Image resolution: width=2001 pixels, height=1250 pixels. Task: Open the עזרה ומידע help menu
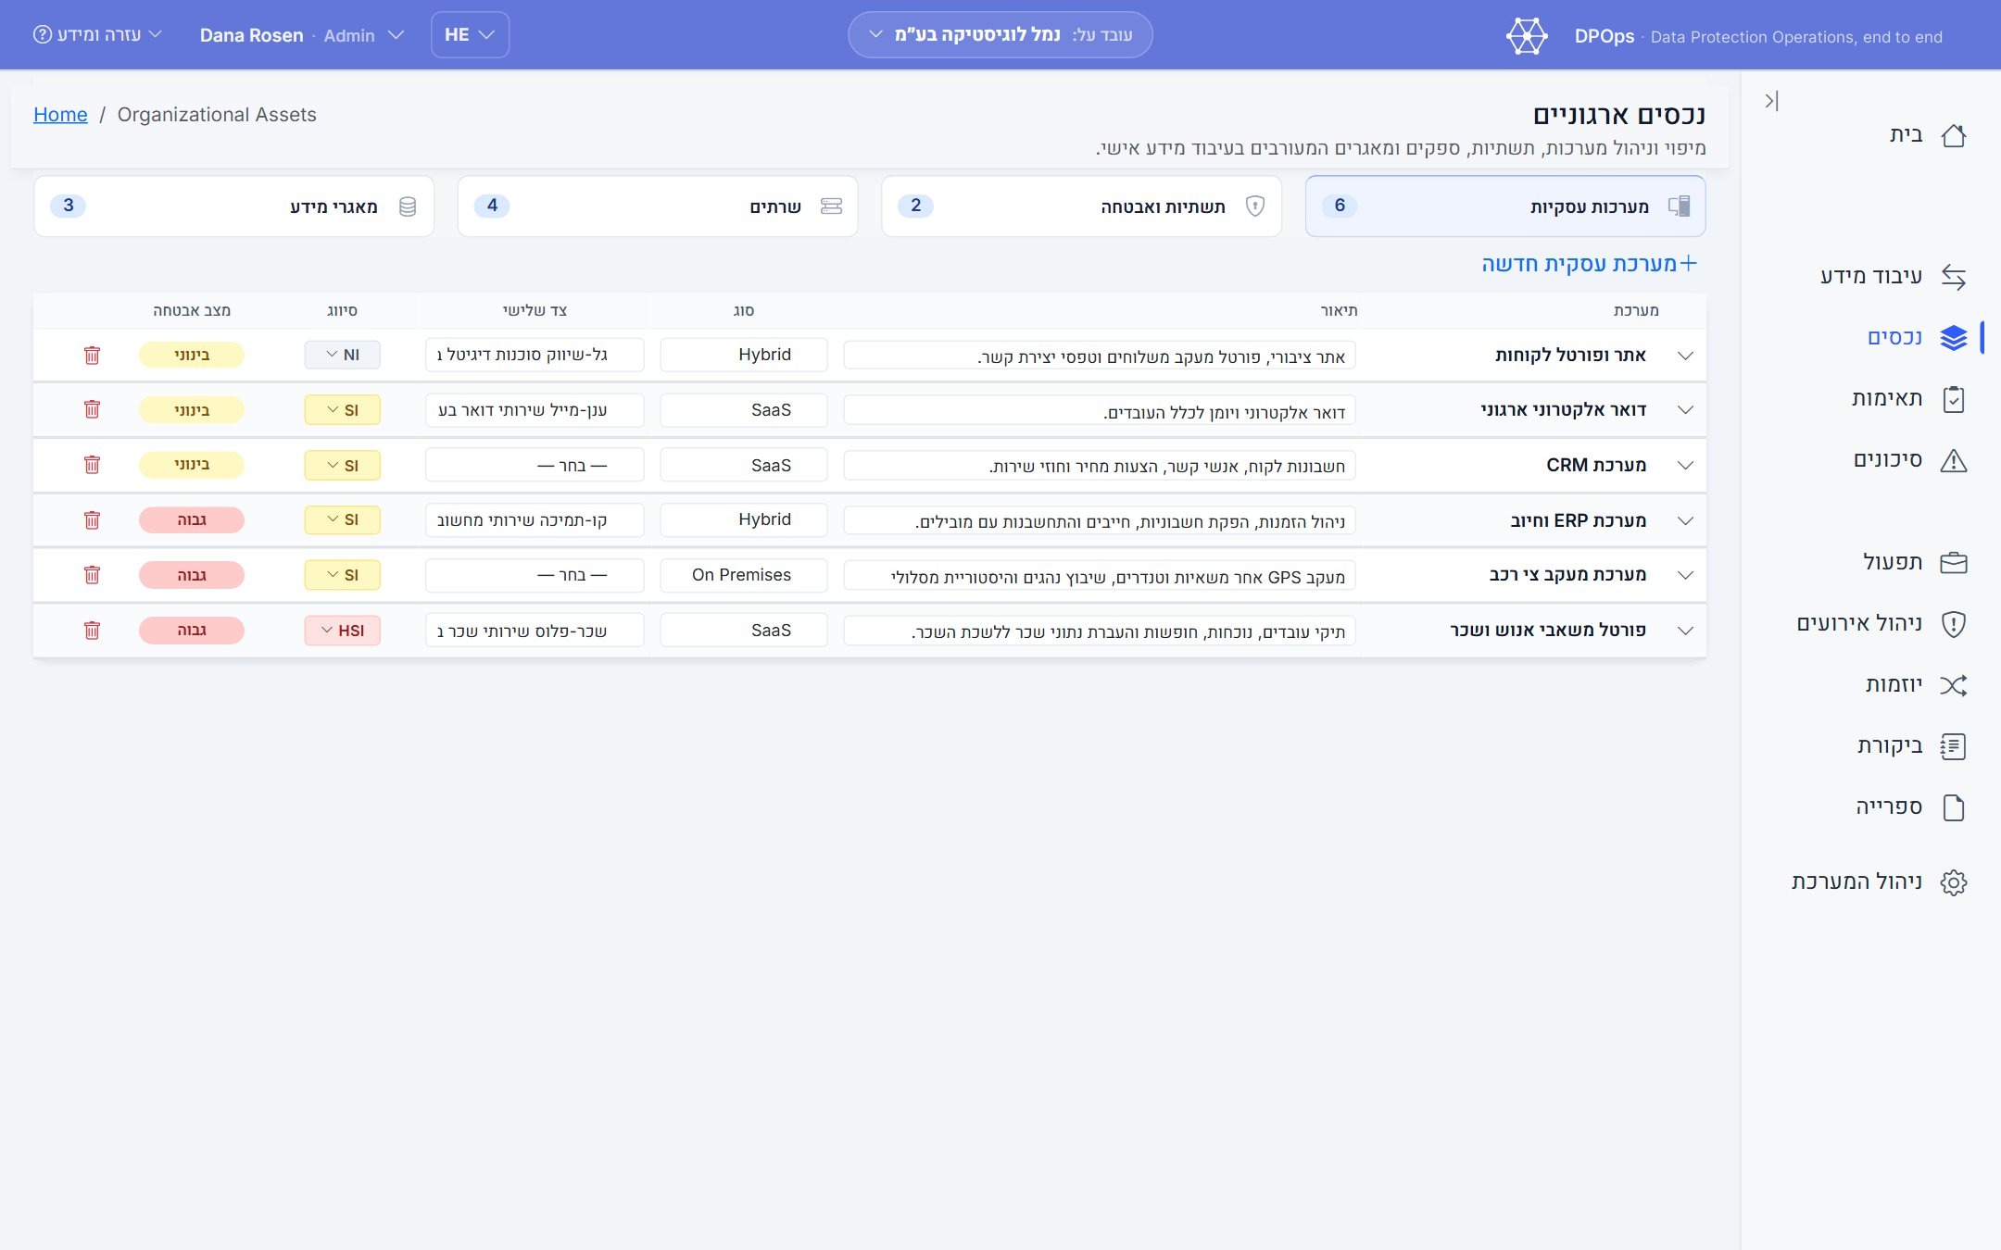97,34
